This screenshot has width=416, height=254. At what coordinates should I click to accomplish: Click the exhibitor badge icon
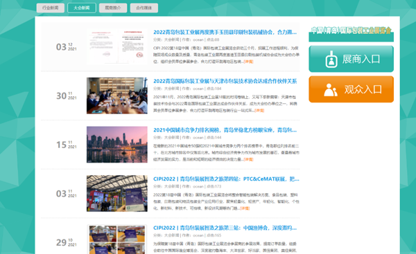[x=331, y=60]
